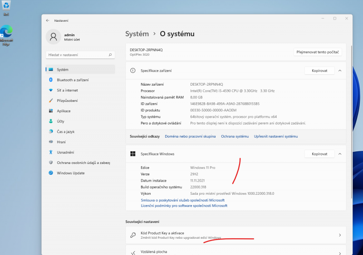Copy device specifications with Kopírovat
The image size is (363, 255).
click(x=319, y=71)
